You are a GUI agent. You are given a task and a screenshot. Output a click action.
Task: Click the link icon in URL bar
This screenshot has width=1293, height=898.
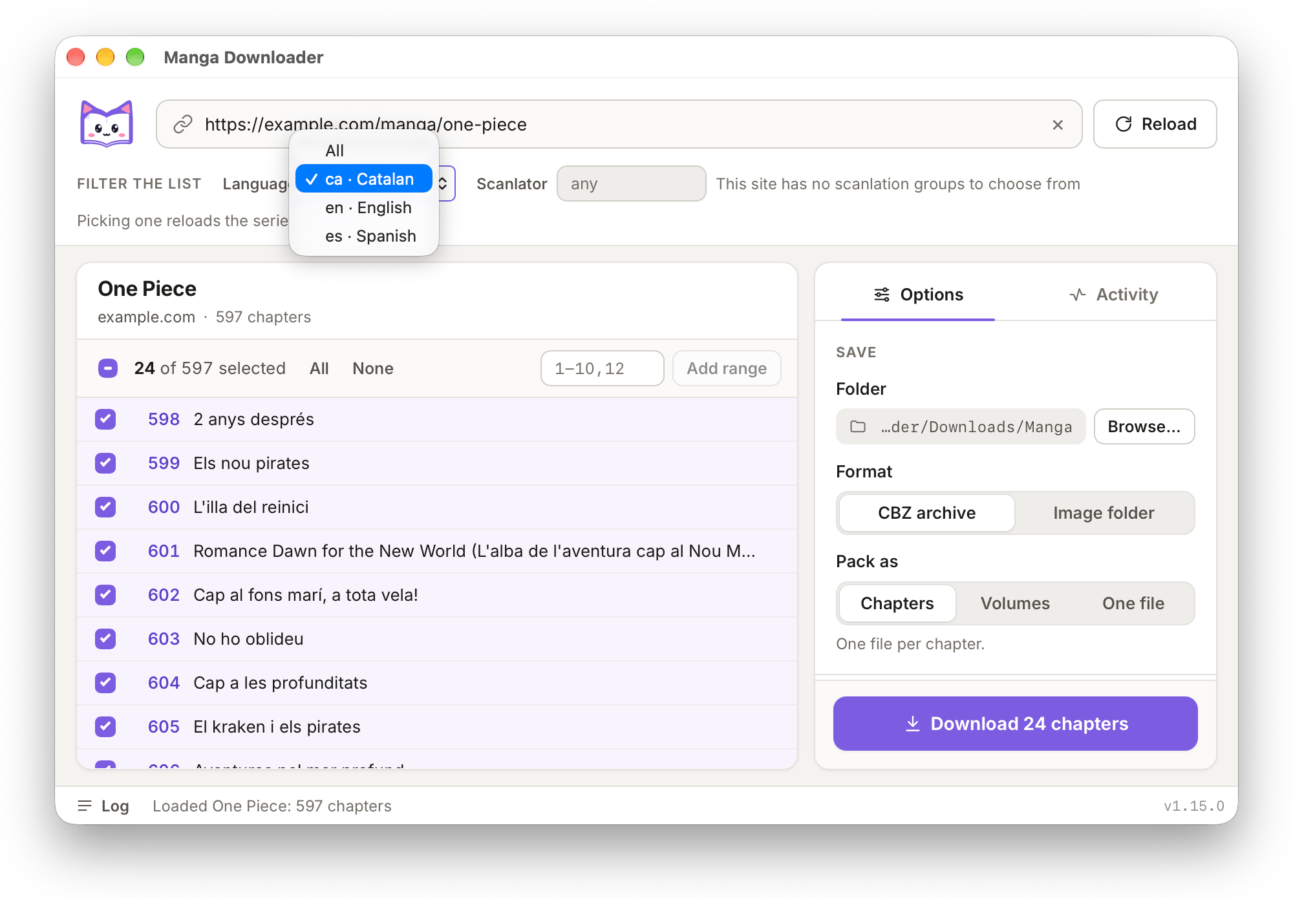183,124
